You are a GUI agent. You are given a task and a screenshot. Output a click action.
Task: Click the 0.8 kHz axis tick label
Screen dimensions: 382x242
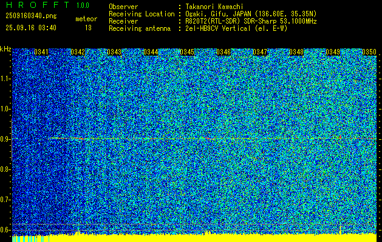(4, 169)
